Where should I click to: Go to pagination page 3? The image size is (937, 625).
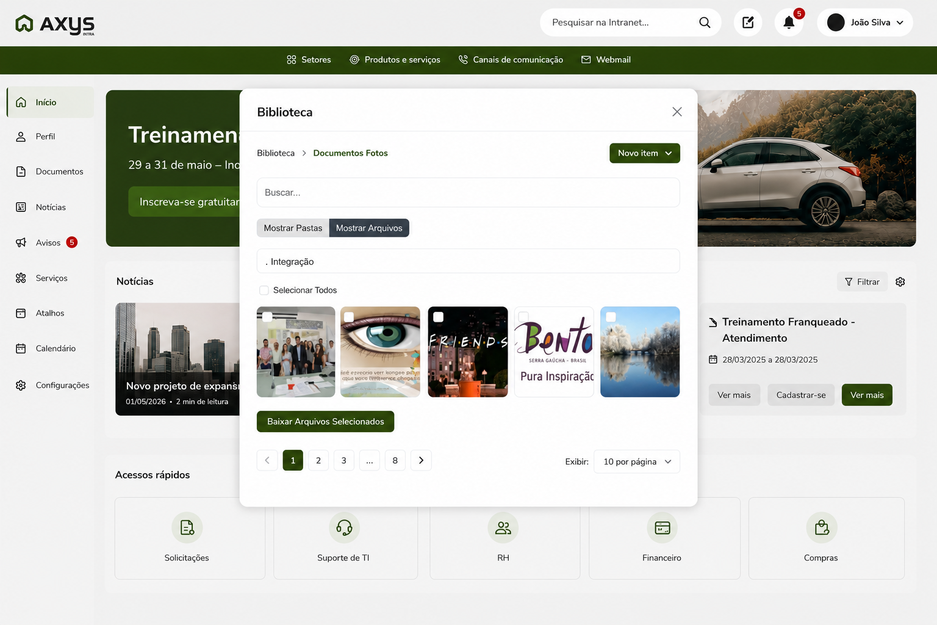coord(344,460)
